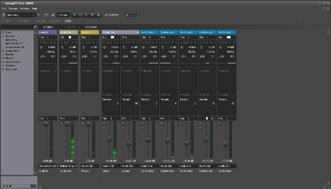The height and width of the screenshot is (189, 331).
Task: Mute the drums channel
Action: (x=103, y=123)
